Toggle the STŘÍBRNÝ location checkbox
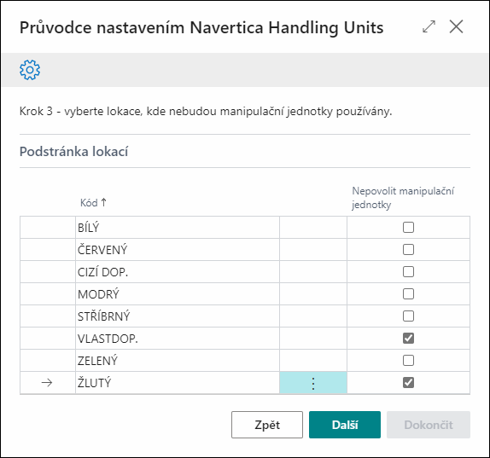Screen dimensions: 490x458 (x=408, y=316)
